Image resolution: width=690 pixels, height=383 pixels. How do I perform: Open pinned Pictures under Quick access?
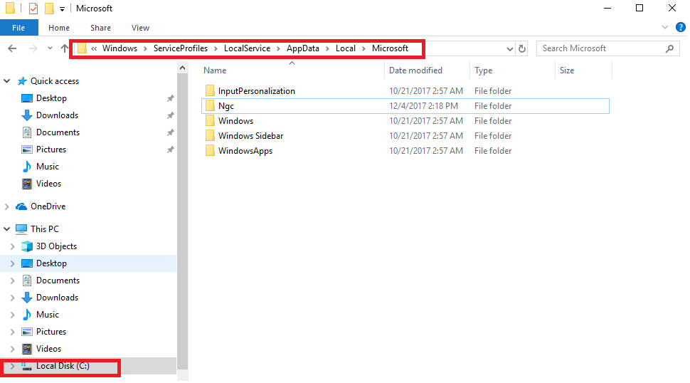coord(51,149)
